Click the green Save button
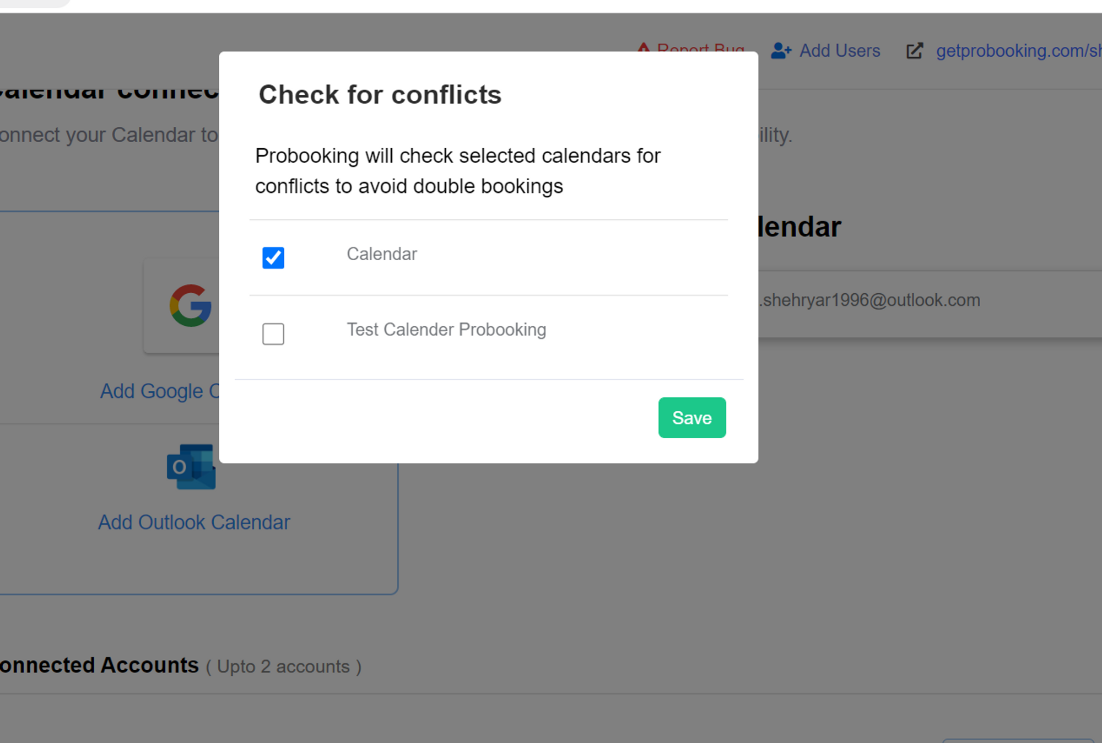This screenshot has height=743, width=1102. point(692,417)
